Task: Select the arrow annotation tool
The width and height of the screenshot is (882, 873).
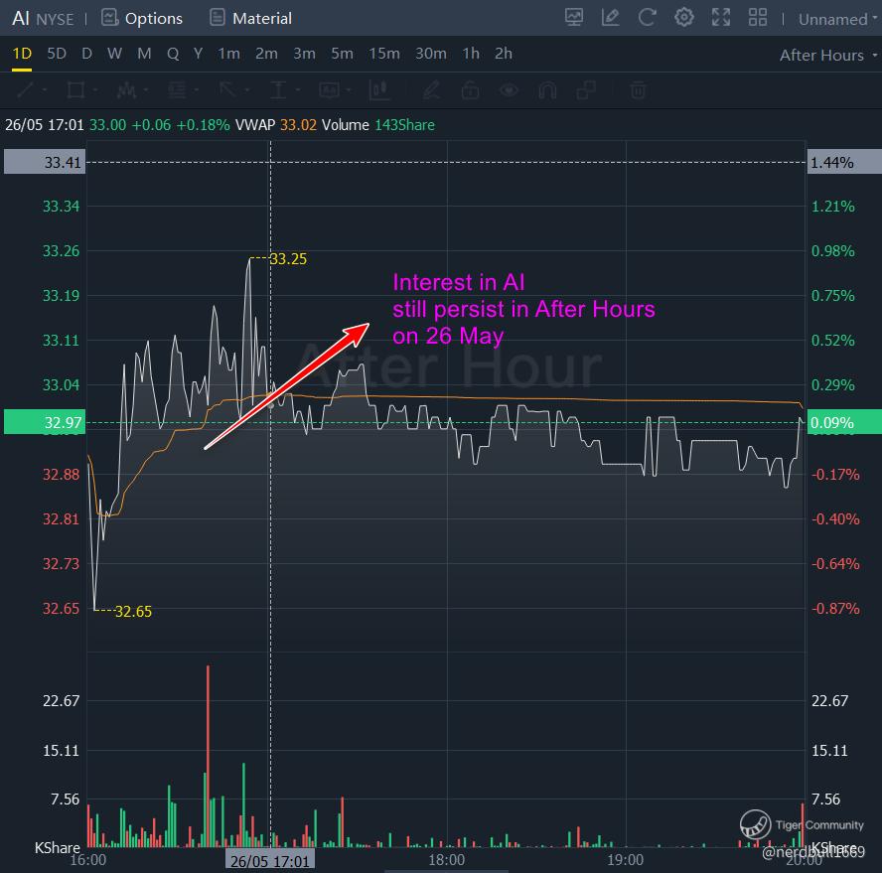Action: [227, 89]
